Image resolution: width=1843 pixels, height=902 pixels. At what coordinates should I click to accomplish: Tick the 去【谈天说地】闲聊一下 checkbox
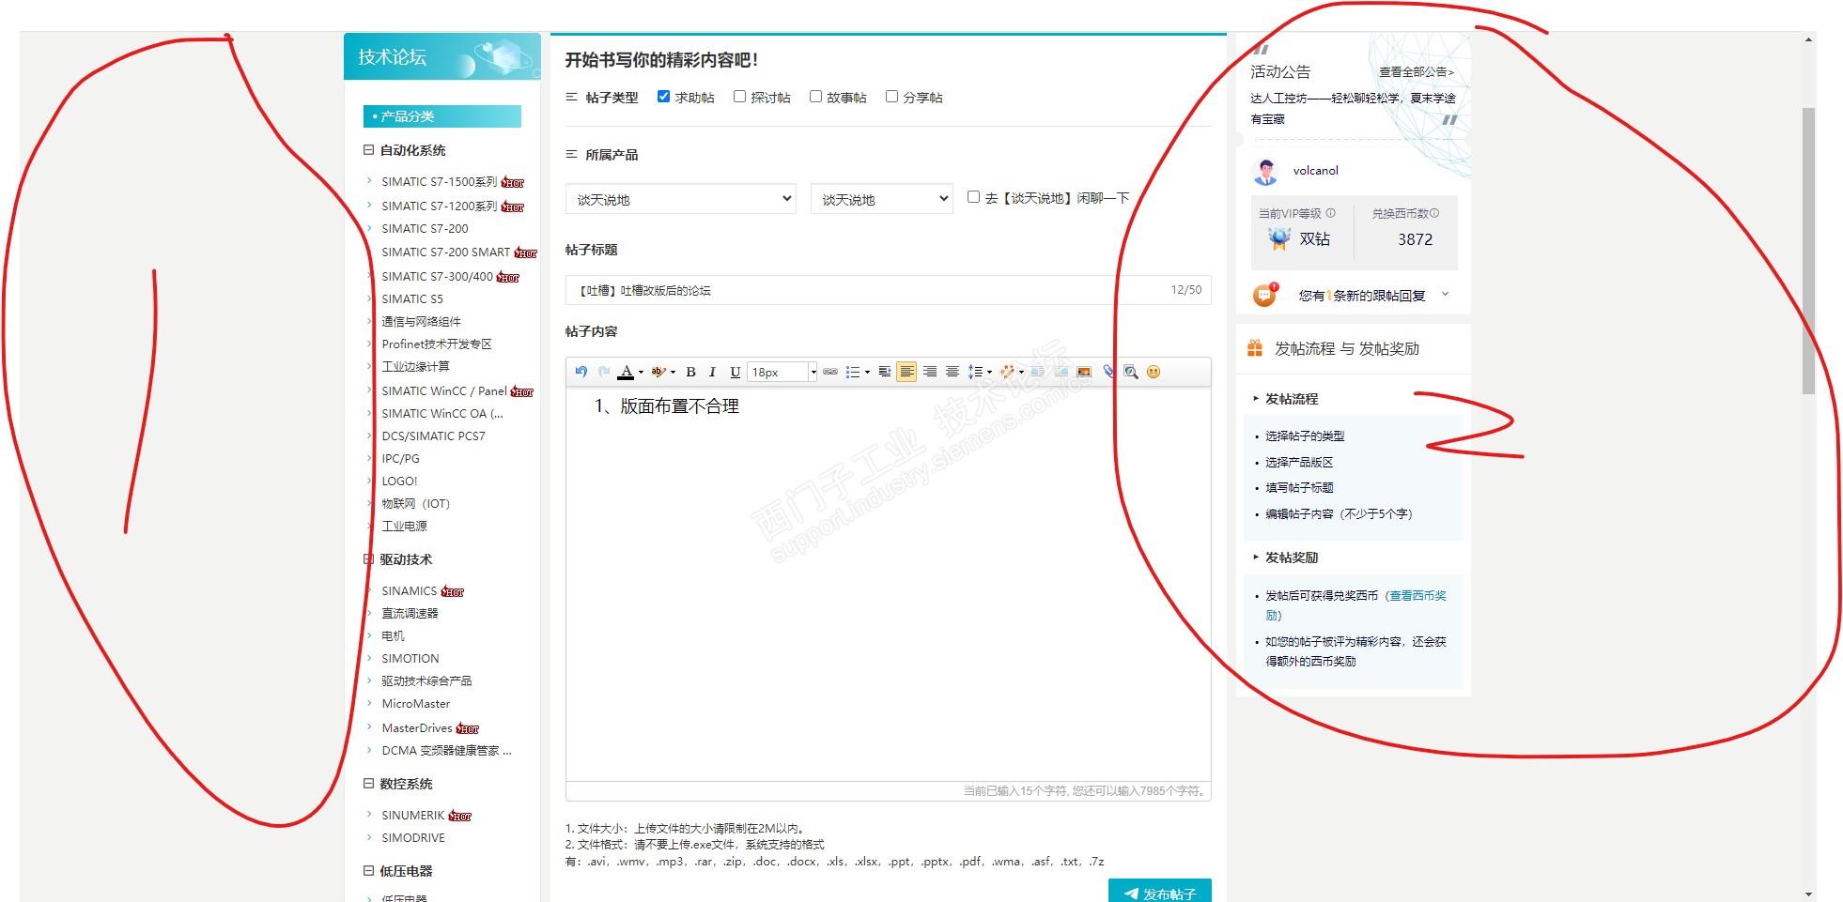pos(973,197)
